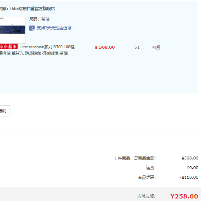Click the 7-day return badge icon
This screenshot has width=201, height=201.
point(32,28)
